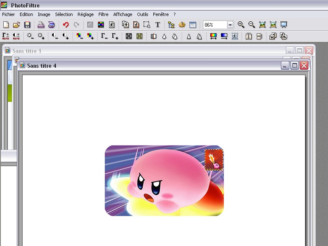Open the blue monochrome gradient icon

click(224, 36)
